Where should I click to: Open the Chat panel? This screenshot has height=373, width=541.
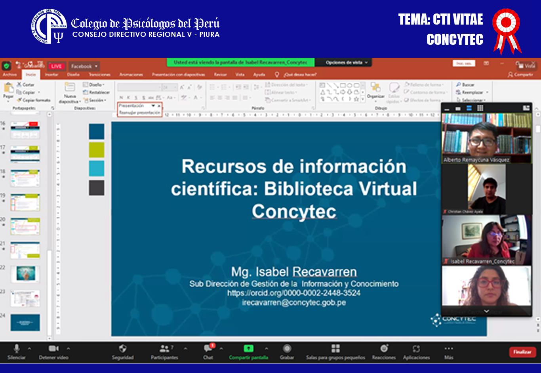[x=208, y=352]
